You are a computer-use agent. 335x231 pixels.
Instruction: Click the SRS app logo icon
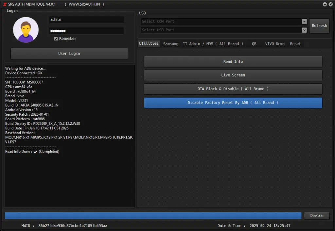(x=5, y=4)
